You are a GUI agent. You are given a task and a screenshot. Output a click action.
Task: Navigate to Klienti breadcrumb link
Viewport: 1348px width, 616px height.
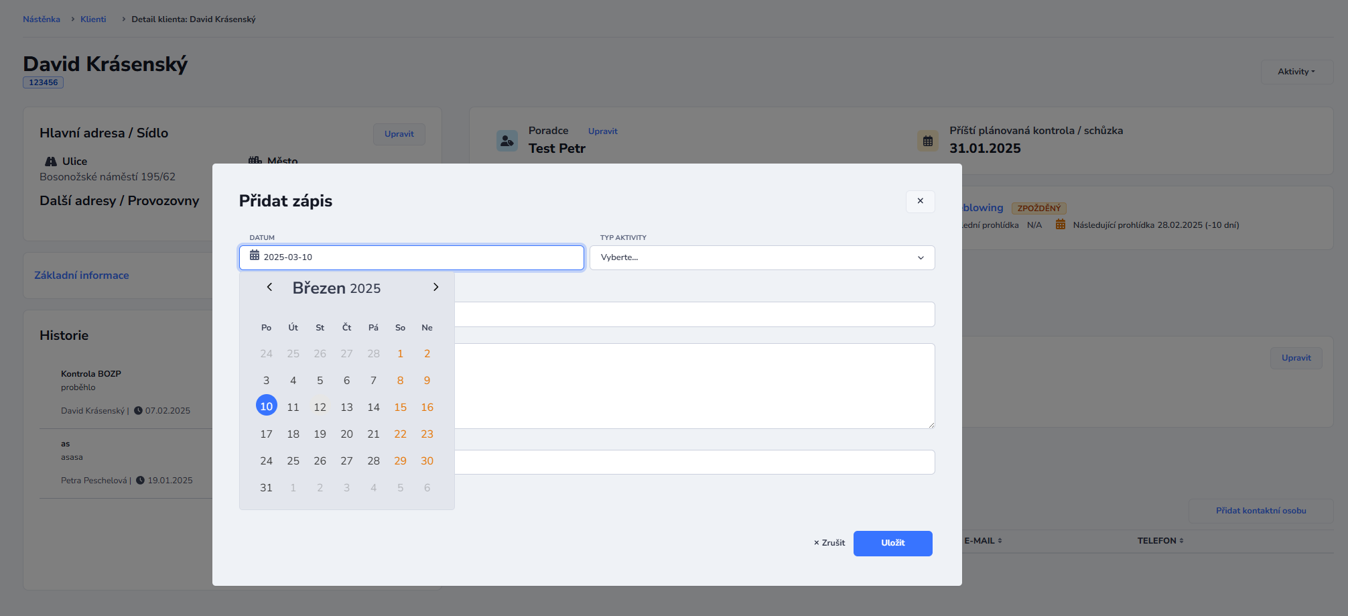click(x=93, y=19)
